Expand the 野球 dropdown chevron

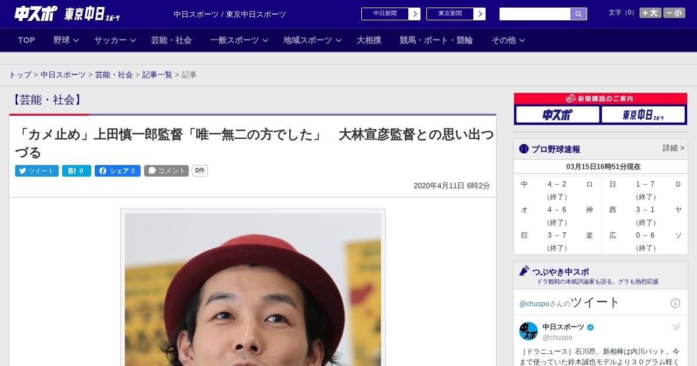pos(76,41)
